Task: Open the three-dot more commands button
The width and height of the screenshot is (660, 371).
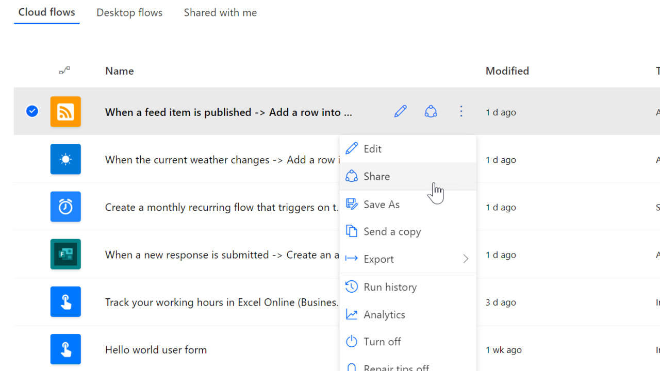Action: pyautogui.click(x=461, y=111)
